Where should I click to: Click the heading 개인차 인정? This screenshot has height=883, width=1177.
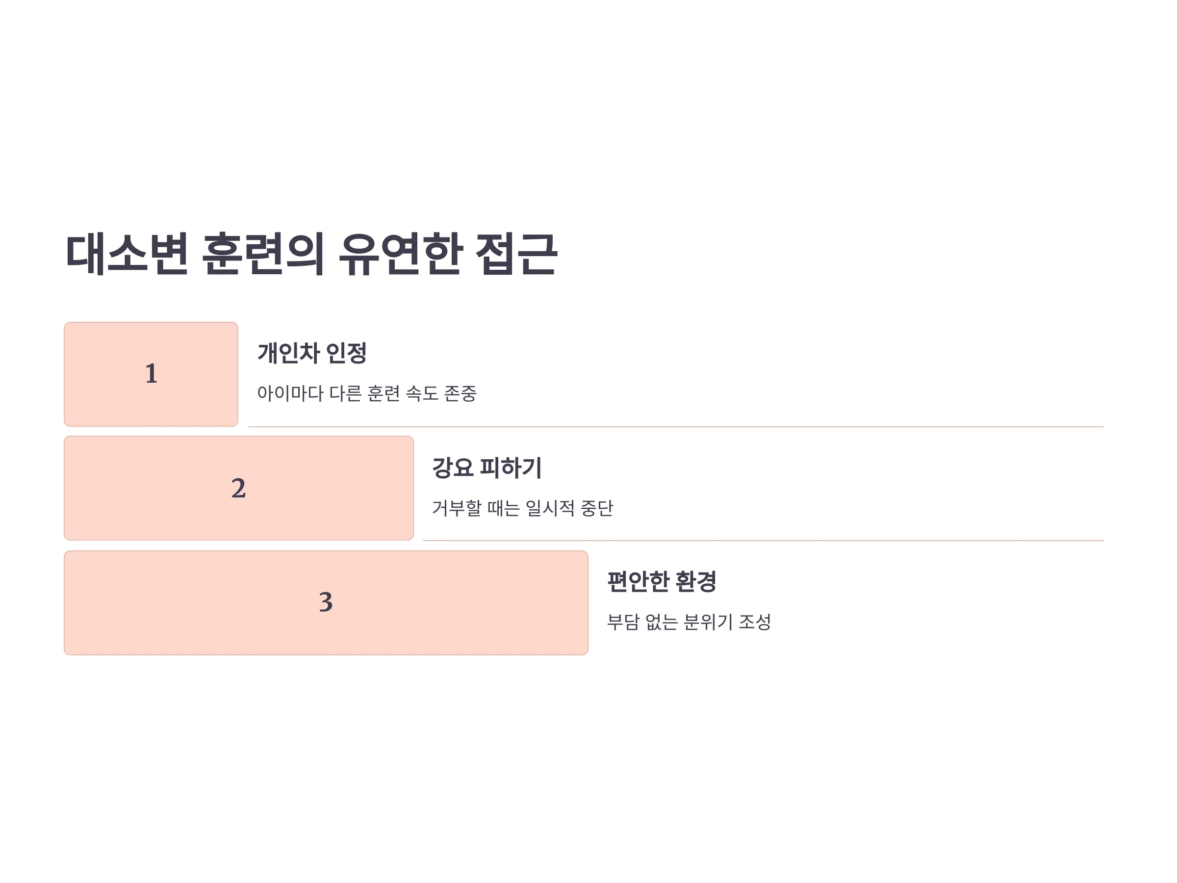(x=312, y=353)
